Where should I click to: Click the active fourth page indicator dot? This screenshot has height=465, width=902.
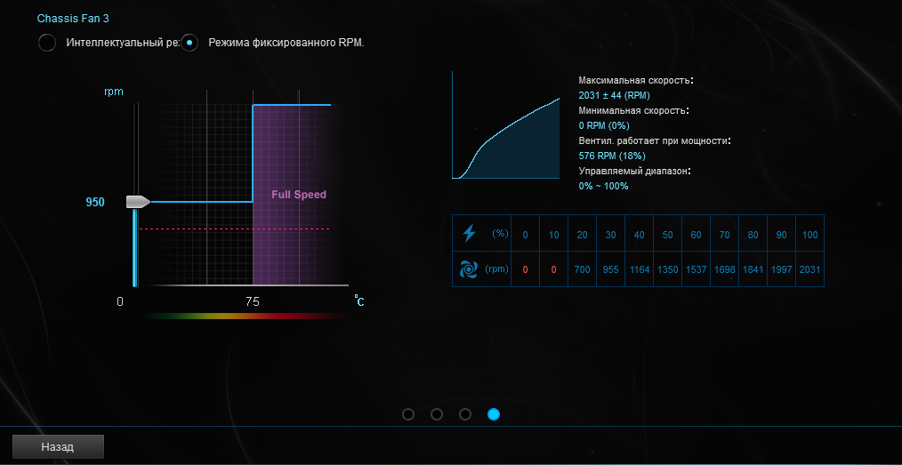tap(494, 414)
